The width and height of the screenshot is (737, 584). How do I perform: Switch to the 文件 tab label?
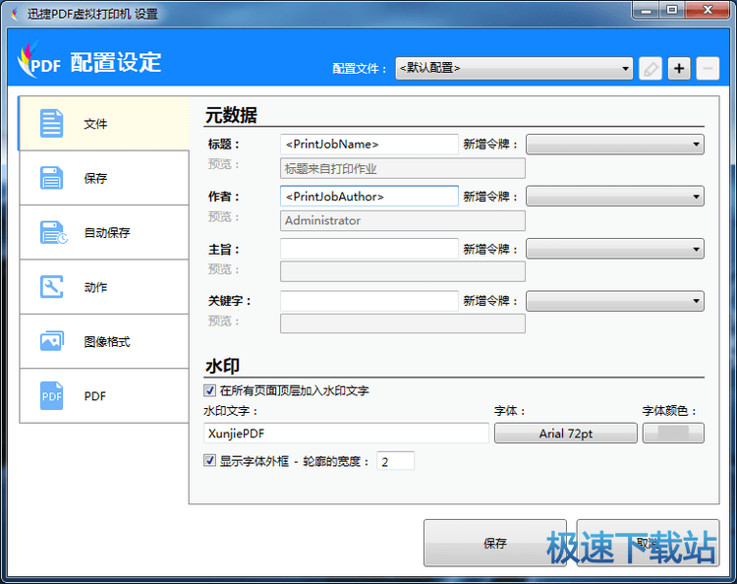pyautogui.click(x=95, y=124)
